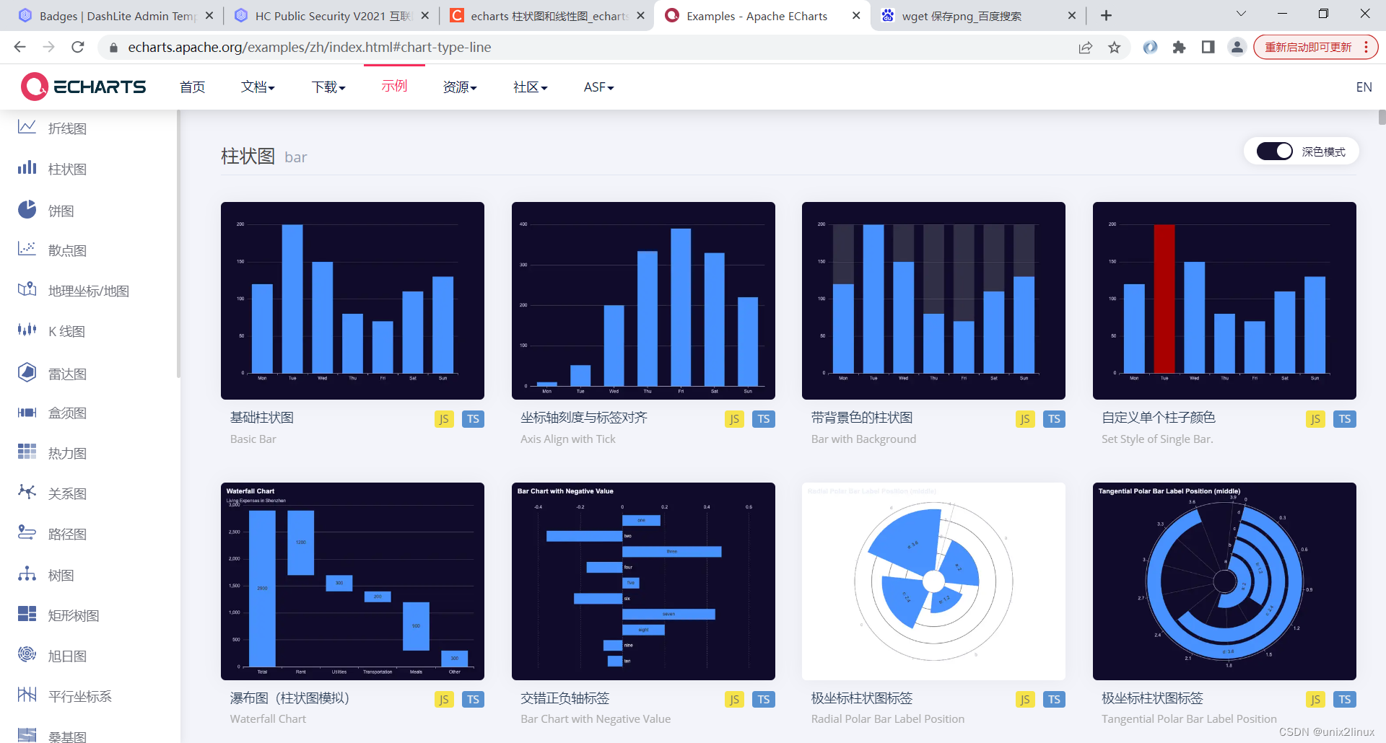The height and width of the screenshot is (743, 1386).
Task: Expand the 文档 dropdown menu
Action: point(258,87)
